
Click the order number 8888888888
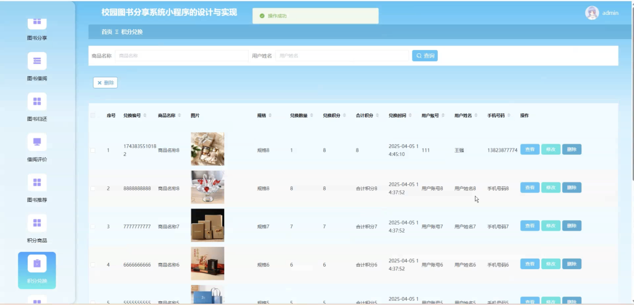pyautogui.click(x=137, y=188)
